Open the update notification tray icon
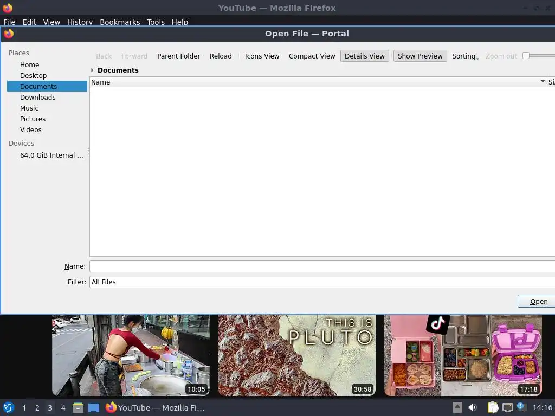Viewport: 555px width, 416px height. (x=522, y=407)
